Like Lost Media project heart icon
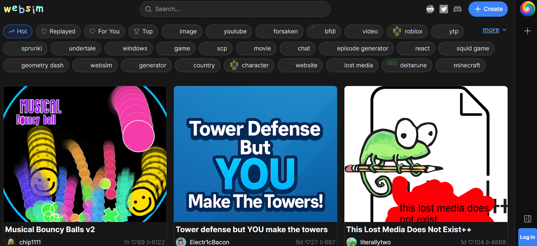The height and width of the screenshot is (246, 537). [x=471, y=242]
